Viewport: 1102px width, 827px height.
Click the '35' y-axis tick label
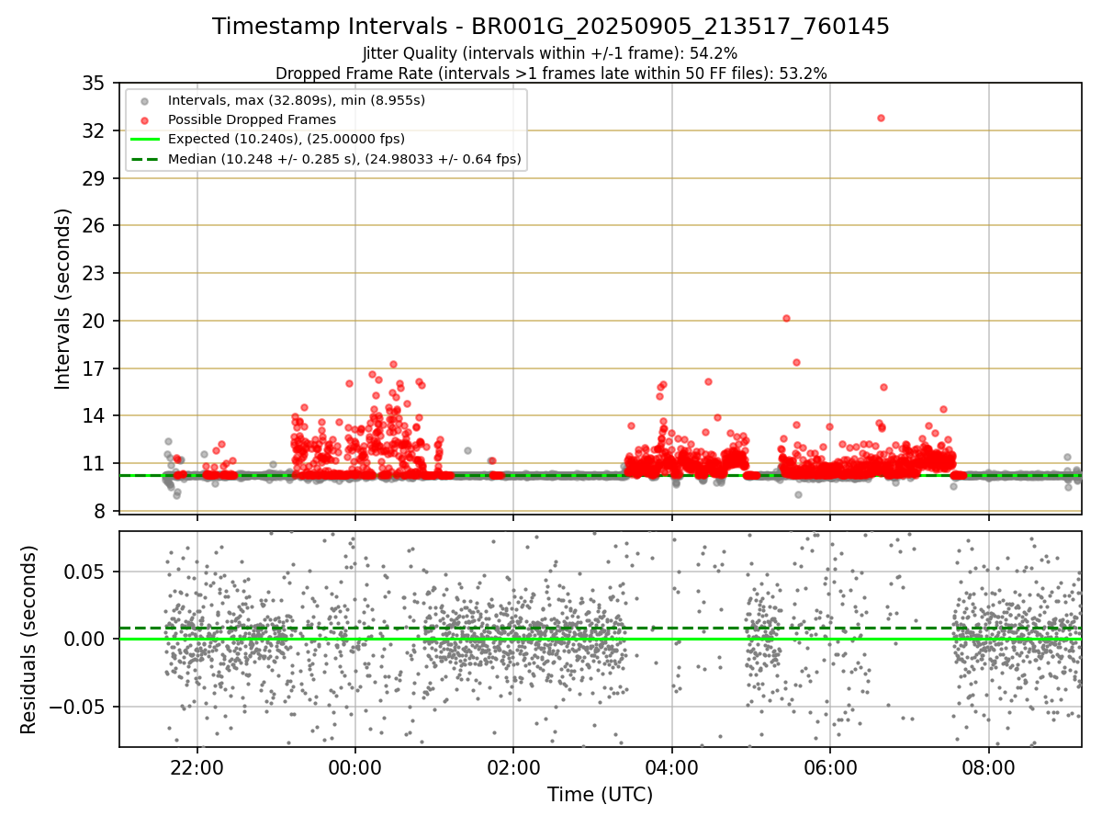point(94,84)
